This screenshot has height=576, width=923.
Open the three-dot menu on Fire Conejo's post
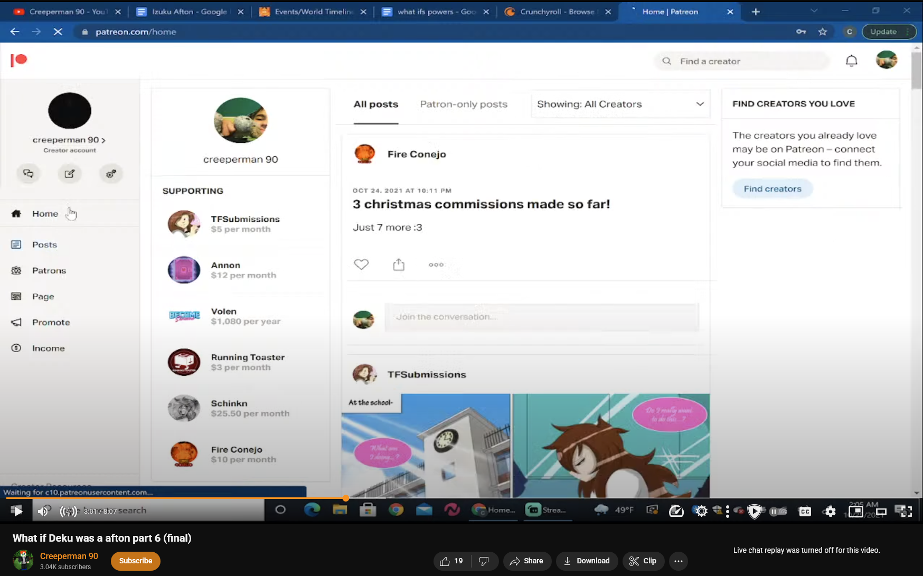coord(436,265)
